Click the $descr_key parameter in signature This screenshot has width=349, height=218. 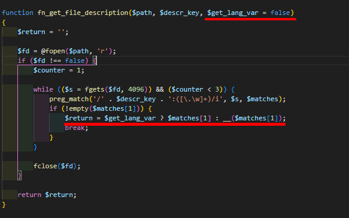[x=180, y=13]
